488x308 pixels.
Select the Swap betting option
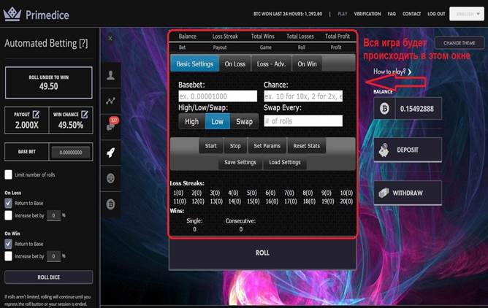[x=244, y=121]
